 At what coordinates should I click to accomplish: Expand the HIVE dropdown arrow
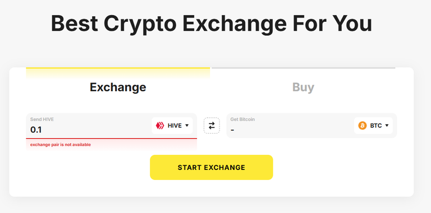tap(187, 126)
